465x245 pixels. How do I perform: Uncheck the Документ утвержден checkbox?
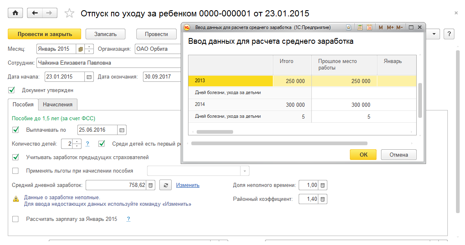pos(11,90)
